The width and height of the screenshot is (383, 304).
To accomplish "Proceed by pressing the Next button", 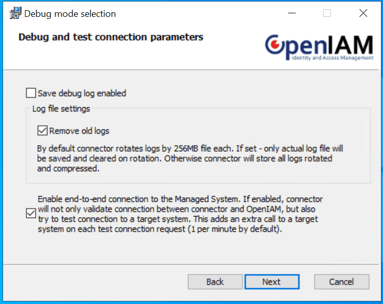I will (x=271, y=282).
